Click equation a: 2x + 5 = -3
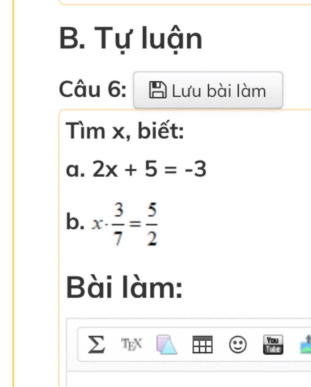This screenshot has width=311, height=387. coord(149,169)
